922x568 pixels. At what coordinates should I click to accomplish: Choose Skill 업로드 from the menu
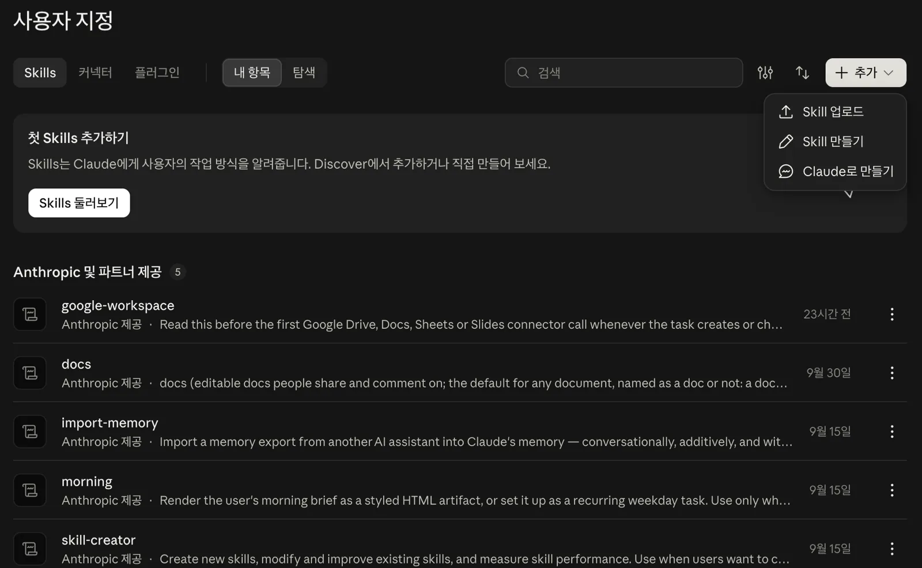pyautogui.click(x=835, y=112)
